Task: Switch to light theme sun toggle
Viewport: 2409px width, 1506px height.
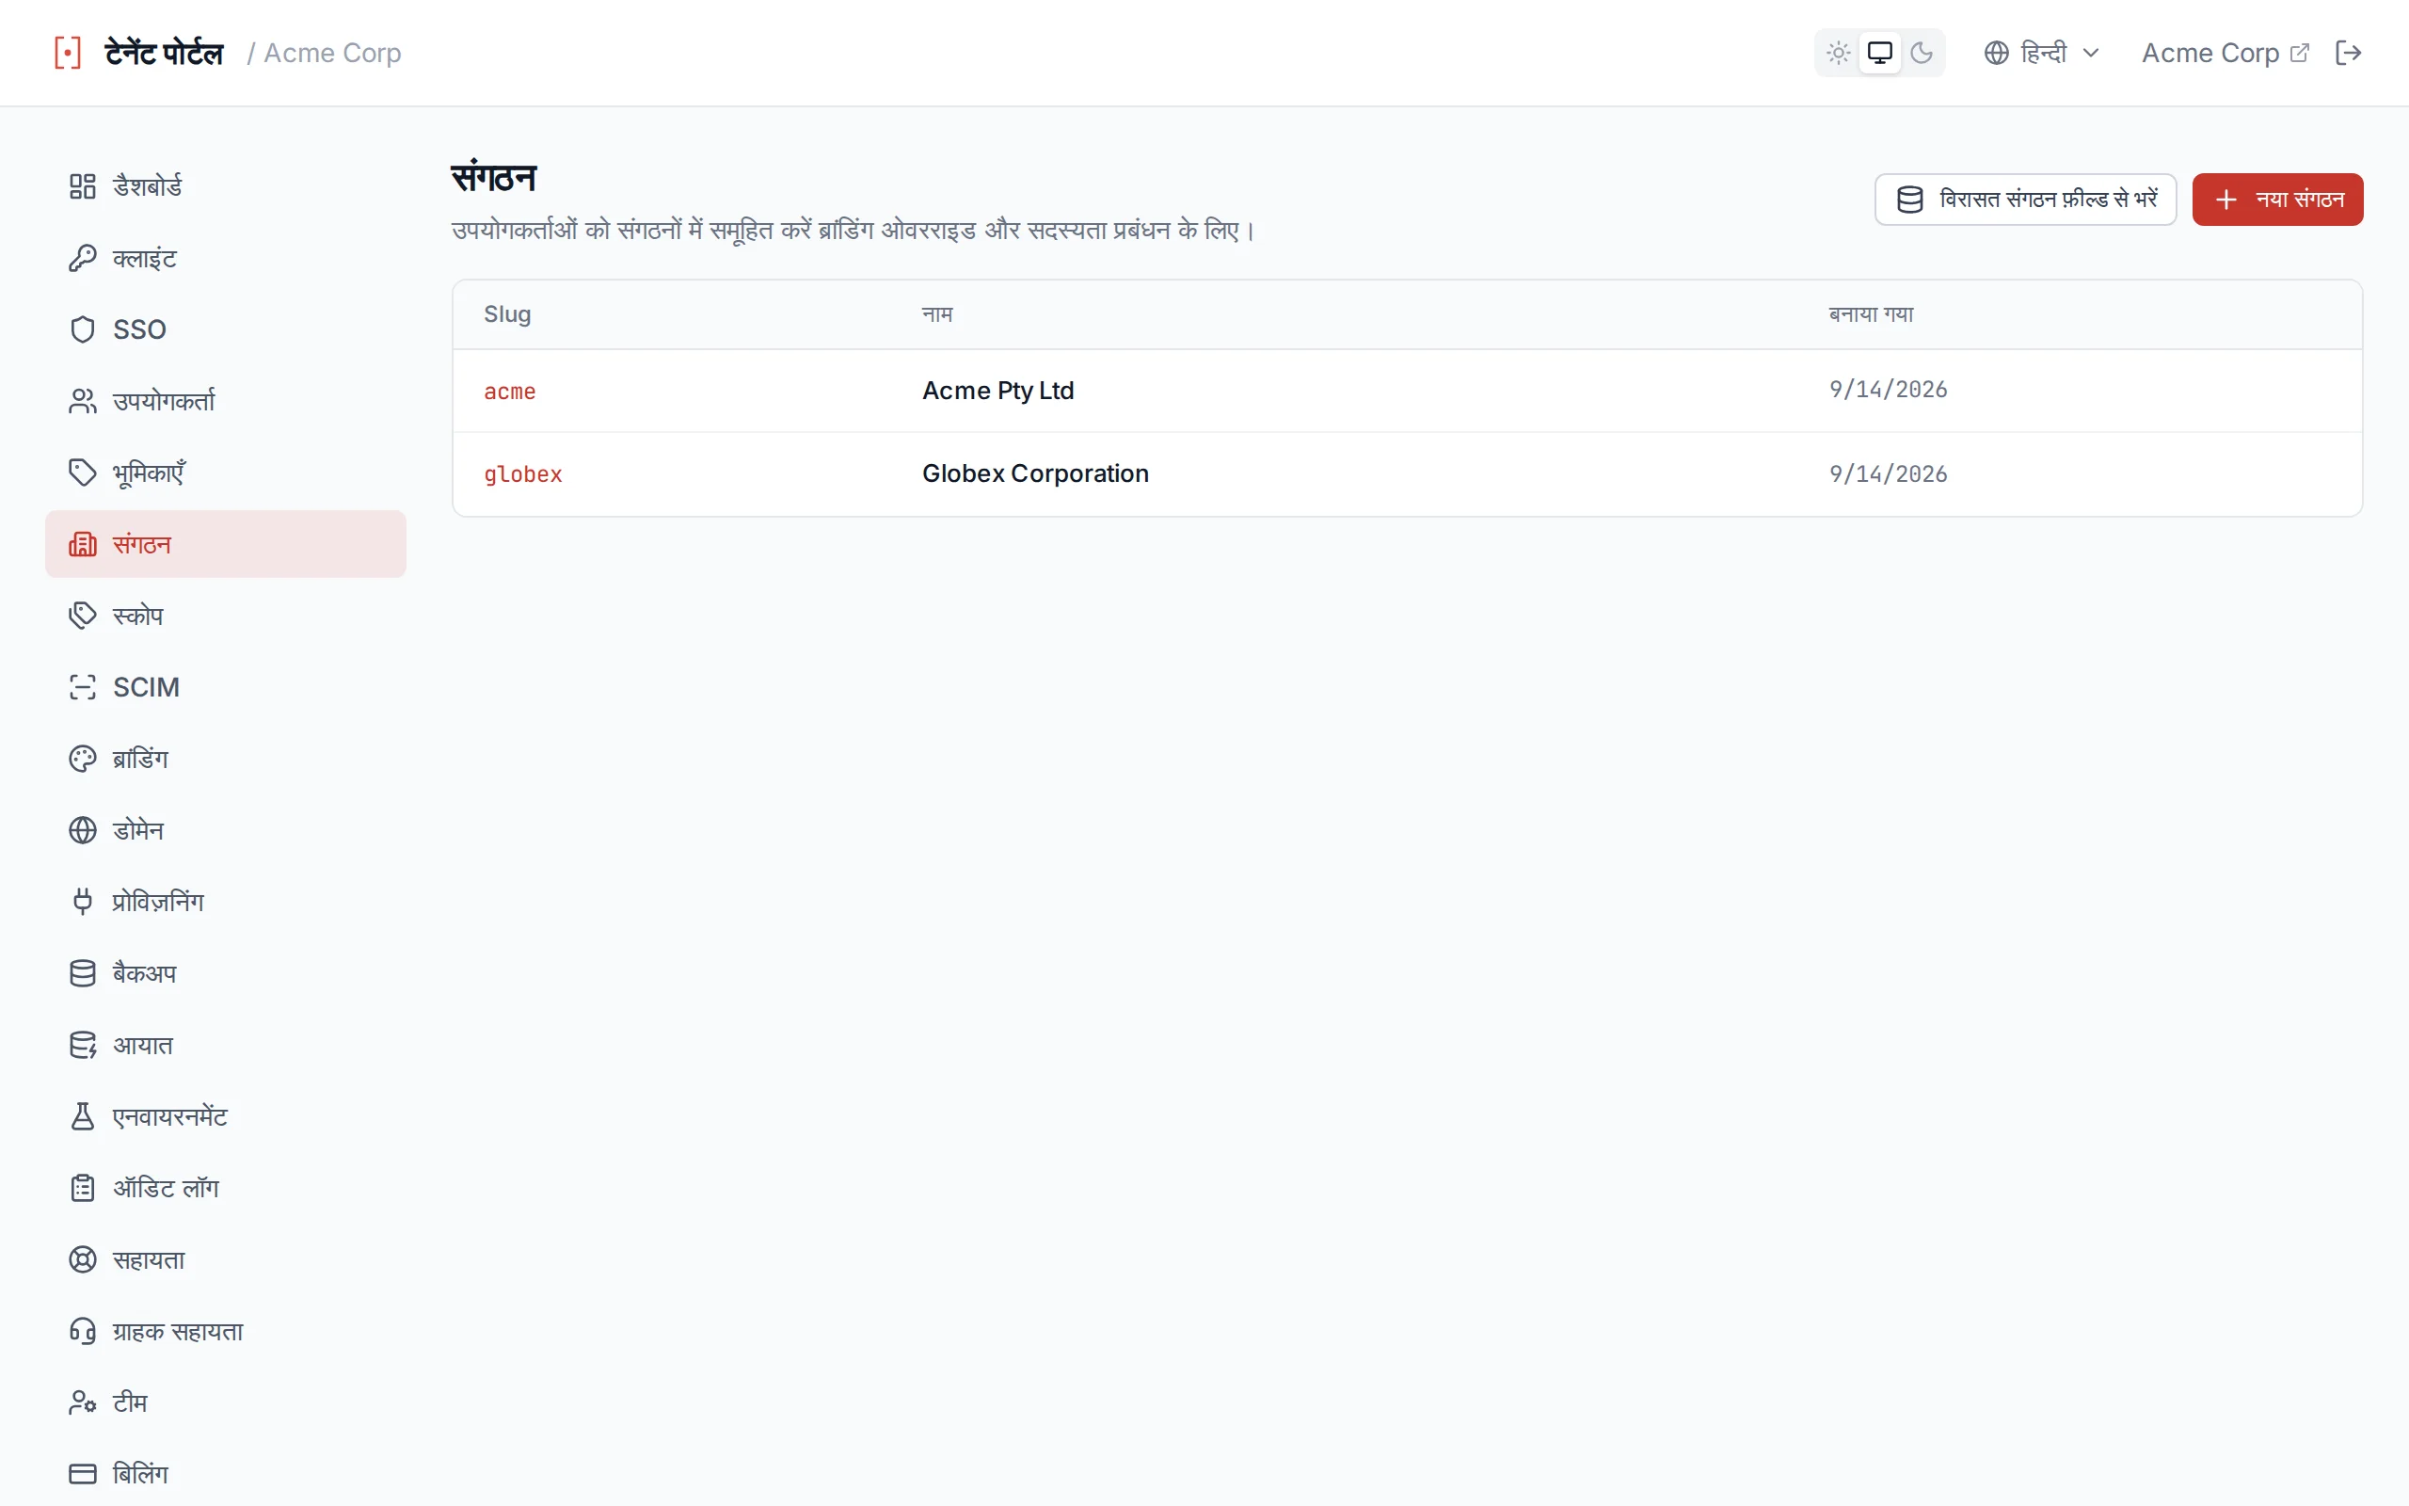Action: pos(1839,53)
